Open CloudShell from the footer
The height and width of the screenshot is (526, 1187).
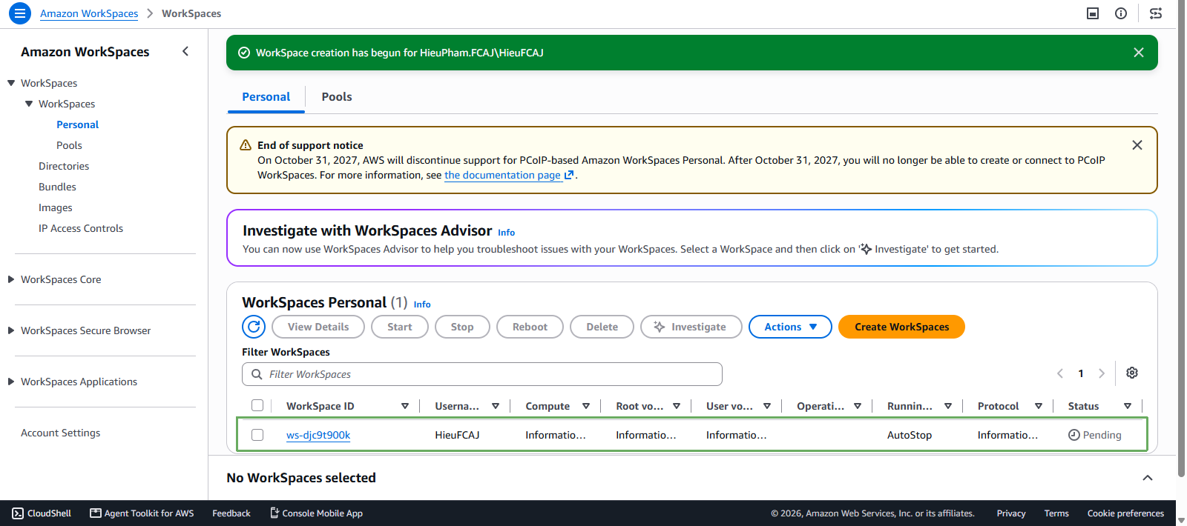click(42, 513)
